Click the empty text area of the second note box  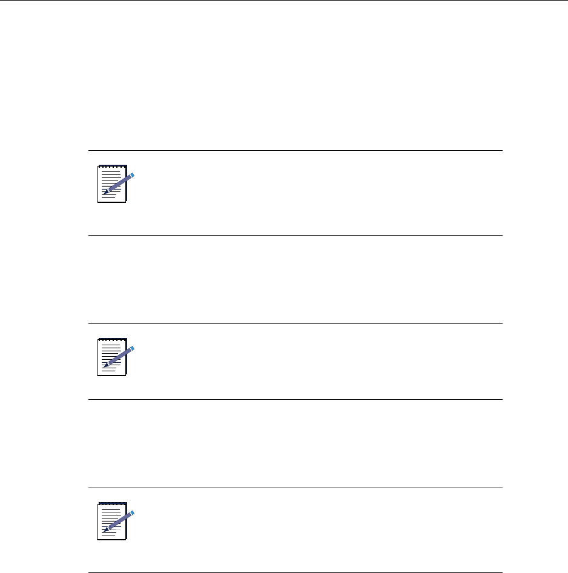tap(315, 362)
